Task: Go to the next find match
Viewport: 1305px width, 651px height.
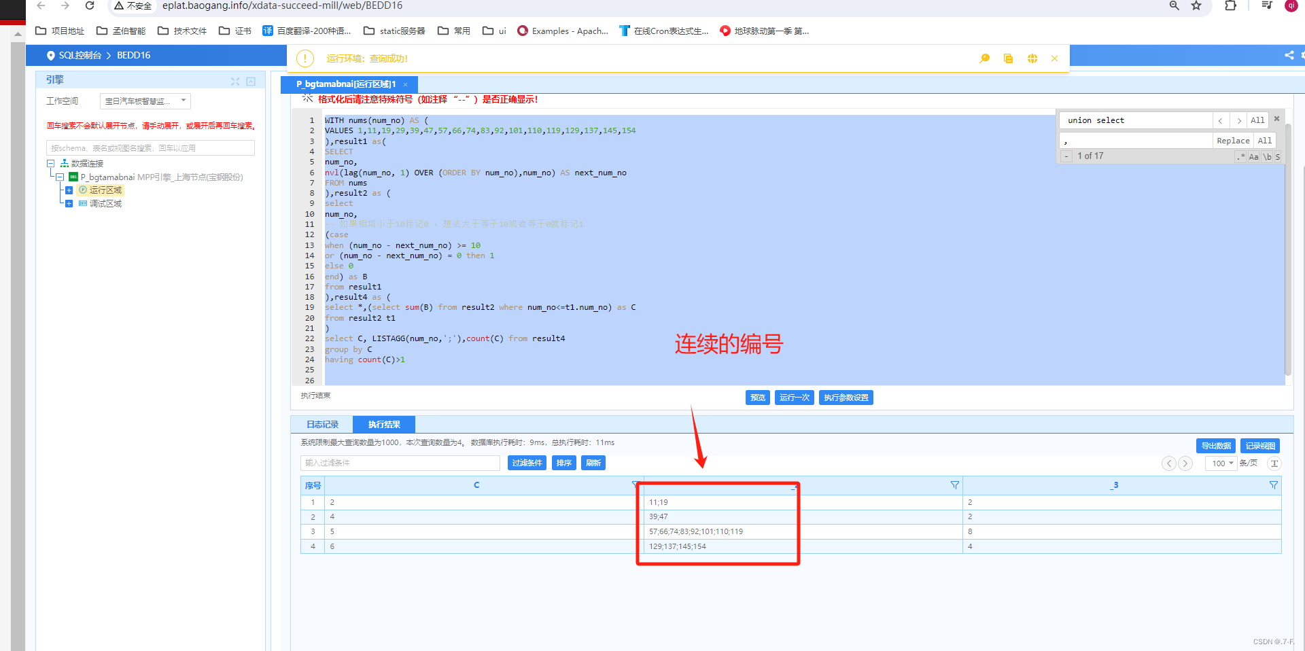Action: (1239, 120)
